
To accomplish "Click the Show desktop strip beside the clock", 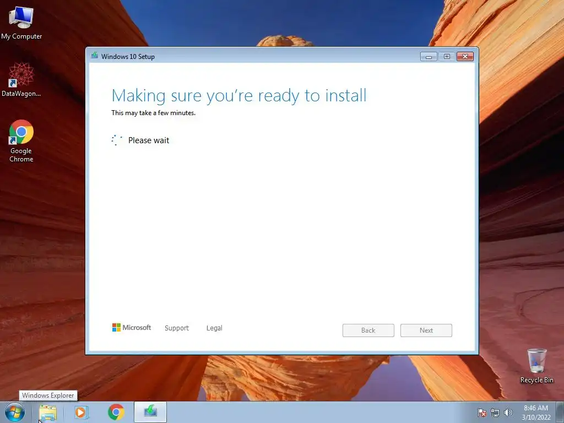I will pos(560,412).
